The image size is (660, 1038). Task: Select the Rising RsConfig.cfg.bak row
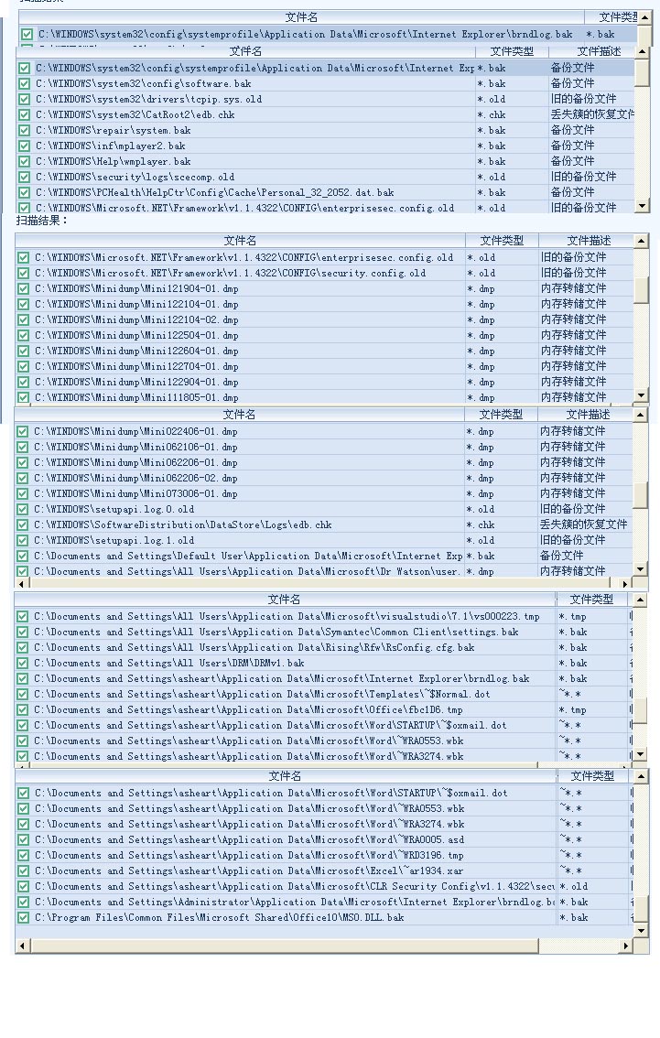324,648
